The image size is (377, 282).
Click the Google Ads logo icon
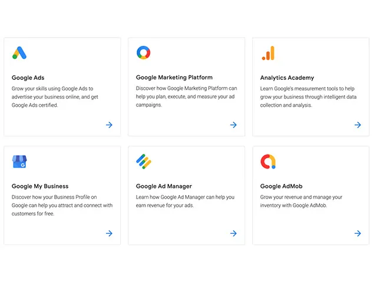point(19,53)
